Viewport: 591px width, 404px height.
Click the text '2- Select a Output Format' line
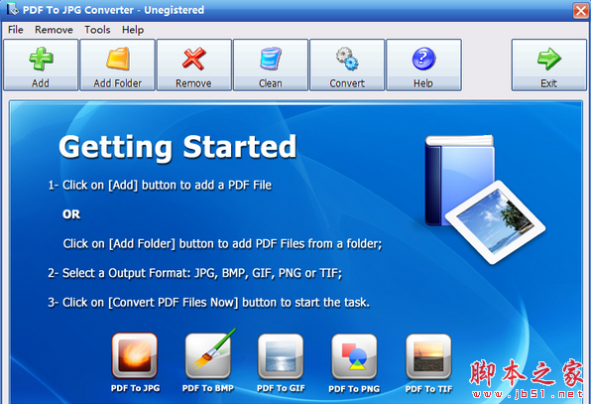[x=195, y=273]
